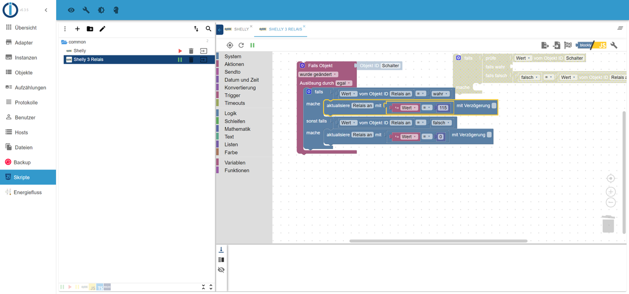Locate the current script with the target icon
Image resolution: width=629 pixels, height=294 pixels.
[230, 46]
